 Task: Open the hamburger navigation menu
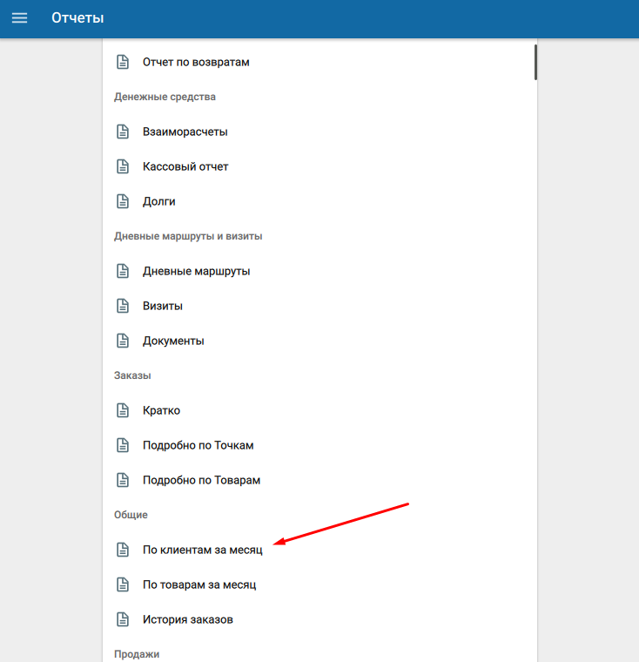click(x=19, y=18)
